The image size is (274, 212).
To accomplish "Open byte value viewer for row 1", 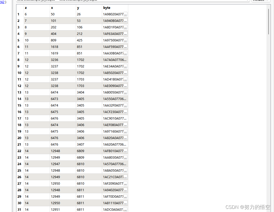I will pos(125,14).
